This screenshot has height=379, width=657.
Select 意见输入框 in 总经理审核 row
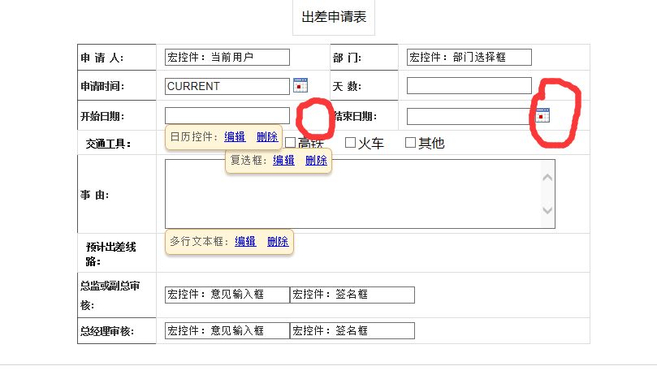point(227,331)
